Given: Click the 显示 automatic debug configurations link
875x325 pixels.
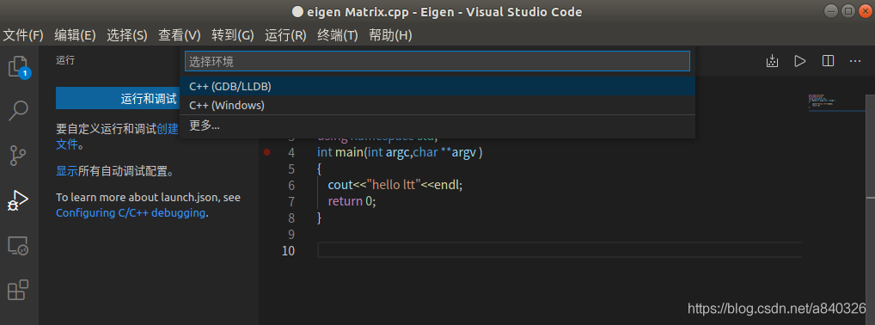Looking at the screenshot, I should coord(66,171).
